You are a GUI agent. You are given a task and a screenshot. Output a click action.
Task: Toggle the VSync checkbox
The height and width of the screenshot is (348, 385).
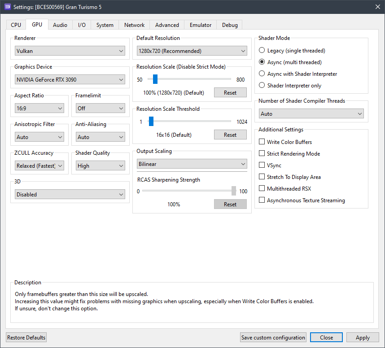click(x=262, y=165)
